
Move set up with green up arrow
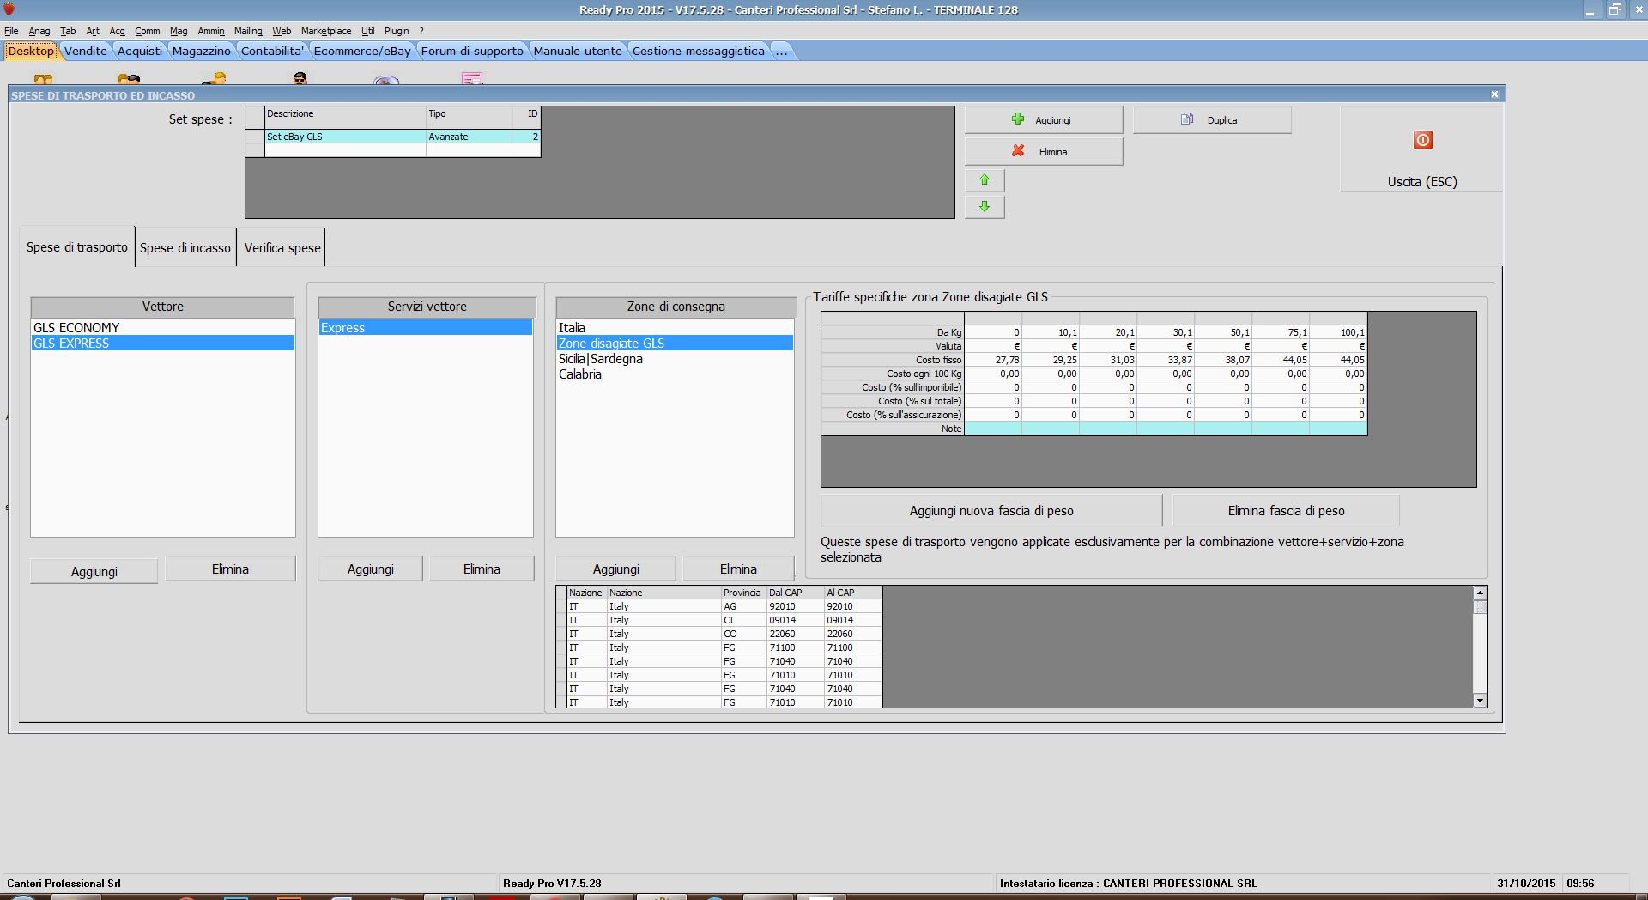coord(985,180)
